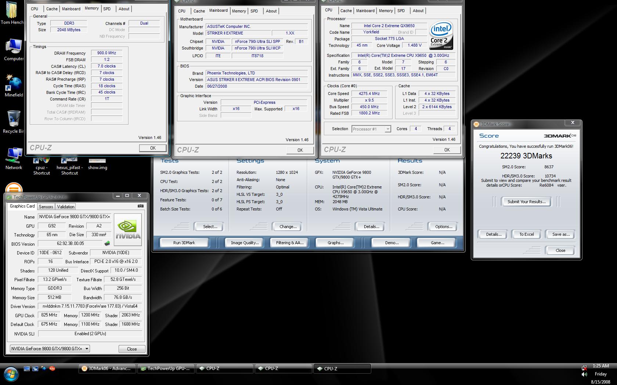Switch to the Validation tab in GPU-Z
Image resolution: width=617 pixels, height=385 pixels.
[66, 207]
